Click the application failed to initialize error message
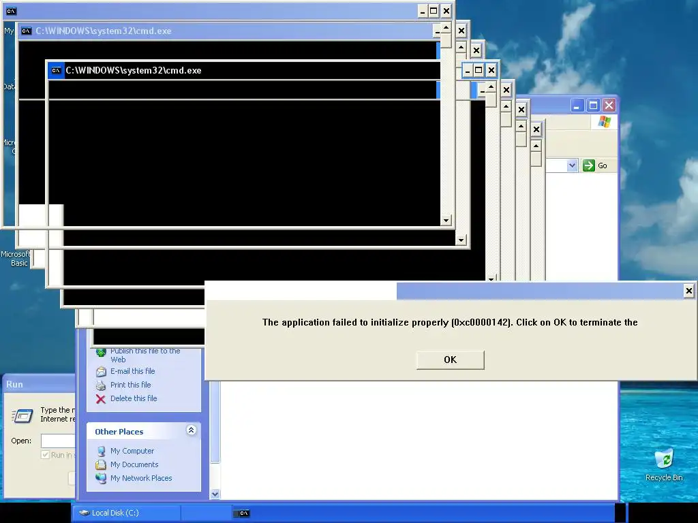Viewport: 698px width, 523px height. pos(450,322)
